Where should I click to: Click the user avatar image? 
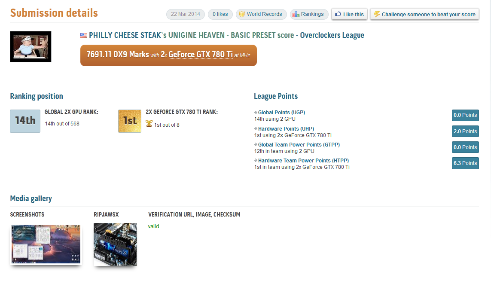[30, 46]
